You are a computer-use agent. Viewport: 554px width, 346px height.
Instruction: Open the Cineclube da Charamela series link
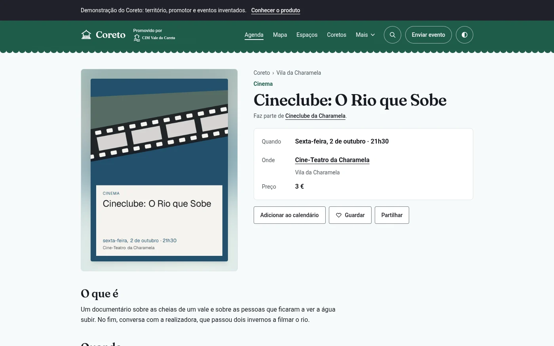315,116
